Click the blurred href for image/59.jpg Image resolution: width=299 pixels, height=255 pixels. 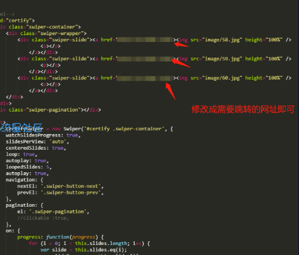[x=145, y=59]
